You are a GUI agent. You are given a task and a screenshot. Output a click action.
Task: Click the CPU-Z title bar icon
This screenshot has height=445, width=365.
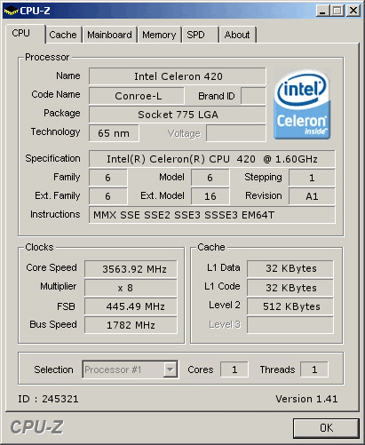tap(11, 12)
